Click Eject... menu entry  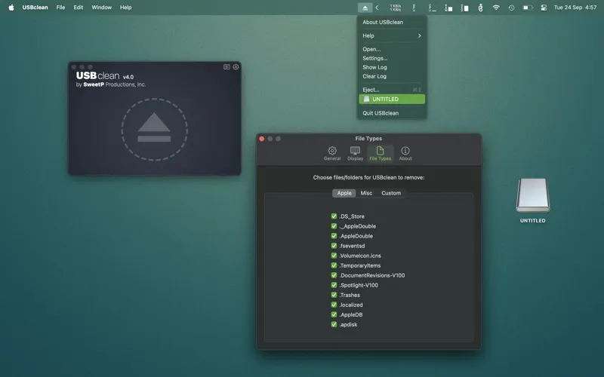coord(392,90)
